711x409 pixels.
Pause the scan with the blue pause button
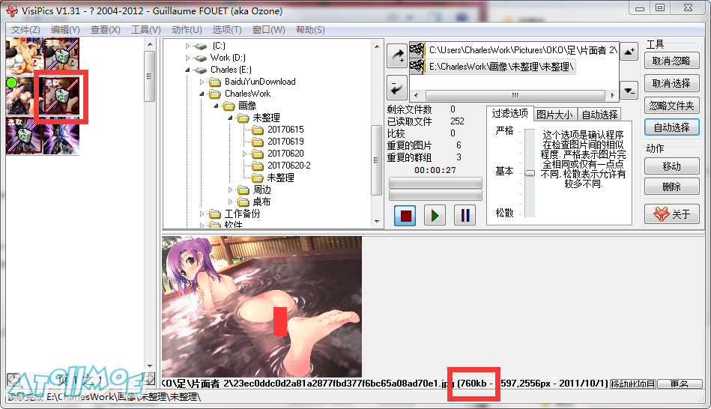[x=465, y=215]
